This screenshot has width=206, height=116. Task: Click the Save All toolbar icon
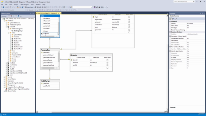pyautogui.click(x=23, y=7)
